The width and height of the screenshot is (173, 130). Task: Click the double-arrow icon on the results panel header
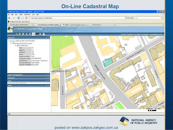(x=48, y=38)
